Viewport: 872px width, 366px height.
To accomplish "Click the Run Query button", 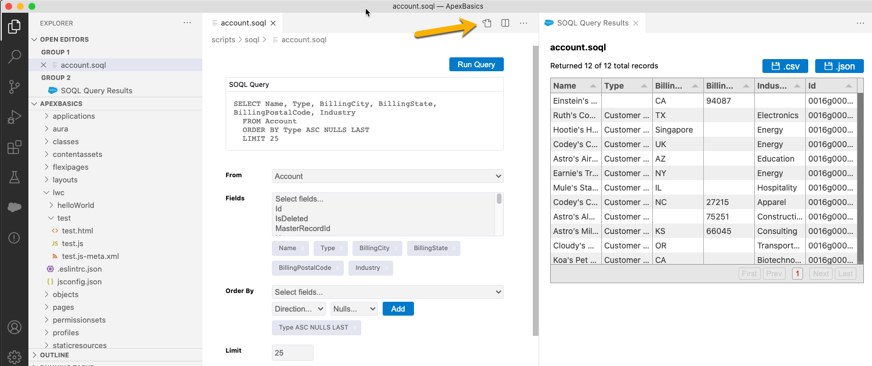I will [476, 64].
